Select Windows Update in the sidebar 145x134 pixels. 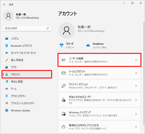click(27, 110)
